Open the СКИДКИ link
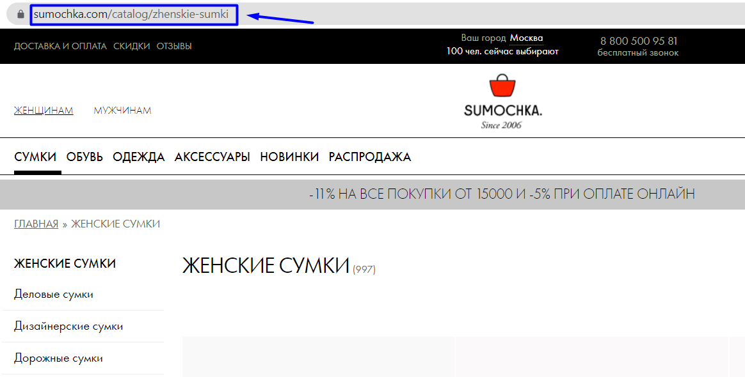Image resolution: width=745 pixels, height=377 pixels. pos(132,46)
